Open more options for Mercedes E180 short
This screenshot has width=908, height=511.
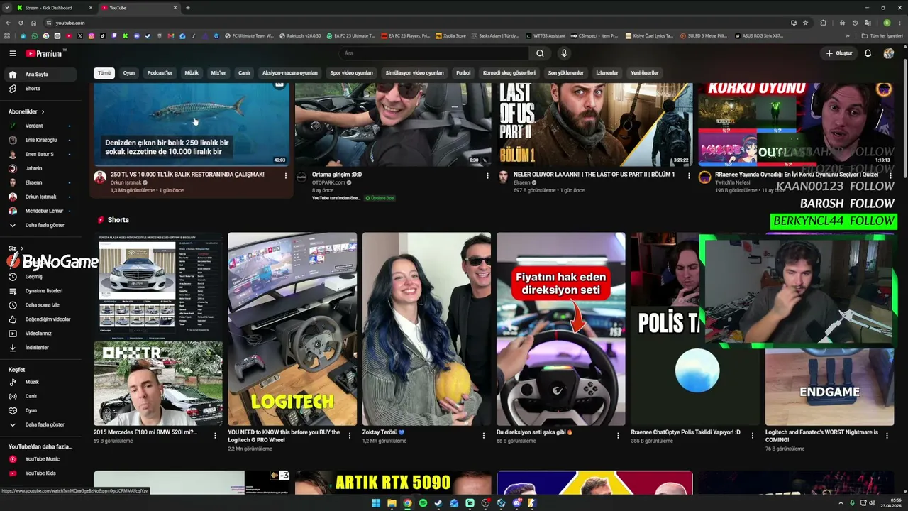[x=216, y=435]
